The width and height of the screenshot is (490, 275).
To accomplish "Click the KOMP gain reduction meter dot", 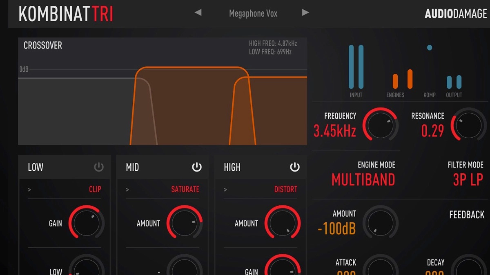I will click(430, 48).
